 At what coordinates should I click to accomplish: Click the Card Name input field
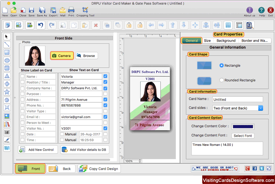coord(238,99)
